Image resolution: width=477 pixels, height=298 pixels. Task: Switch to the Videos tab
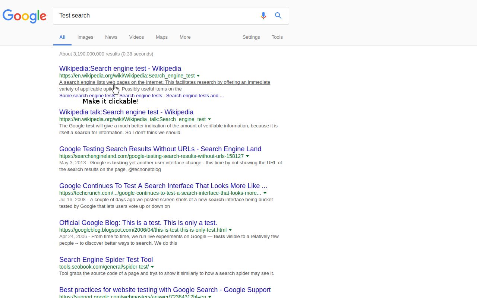coord(136,37)
